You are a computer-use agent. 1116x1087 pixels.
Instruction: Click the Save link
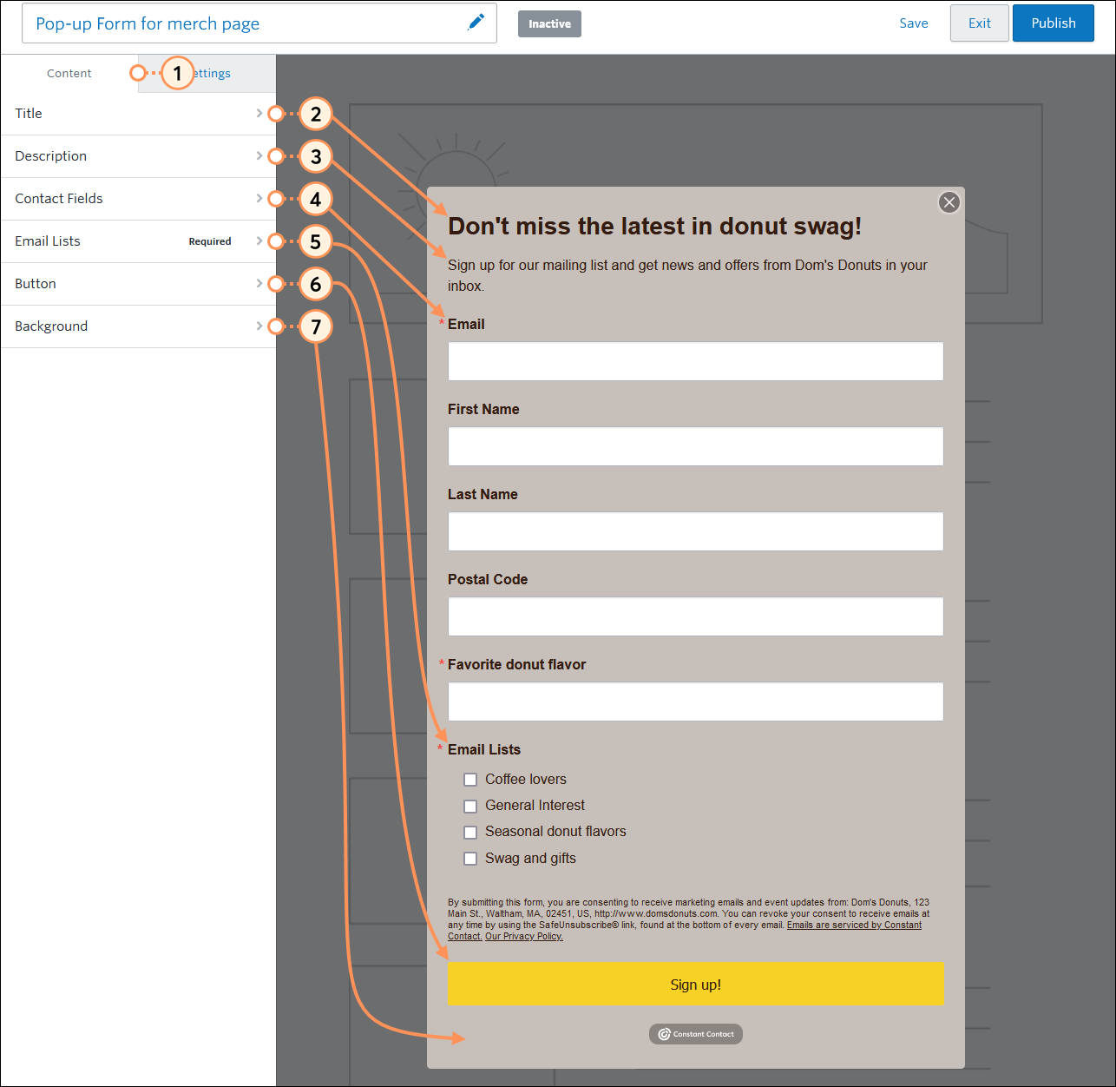(x=914, y=23)
